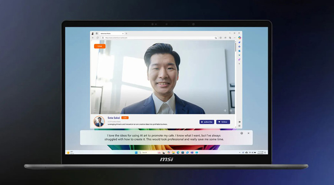Viewport: 334px width, 185px height.
Task: Enter fullscreen on the live video
Action: 95,110
